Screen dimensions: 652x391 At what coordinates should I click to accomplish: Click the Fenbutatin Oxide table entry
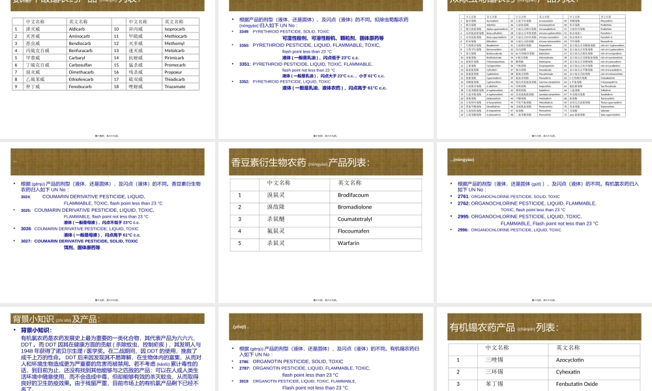(x=576, y=384)
